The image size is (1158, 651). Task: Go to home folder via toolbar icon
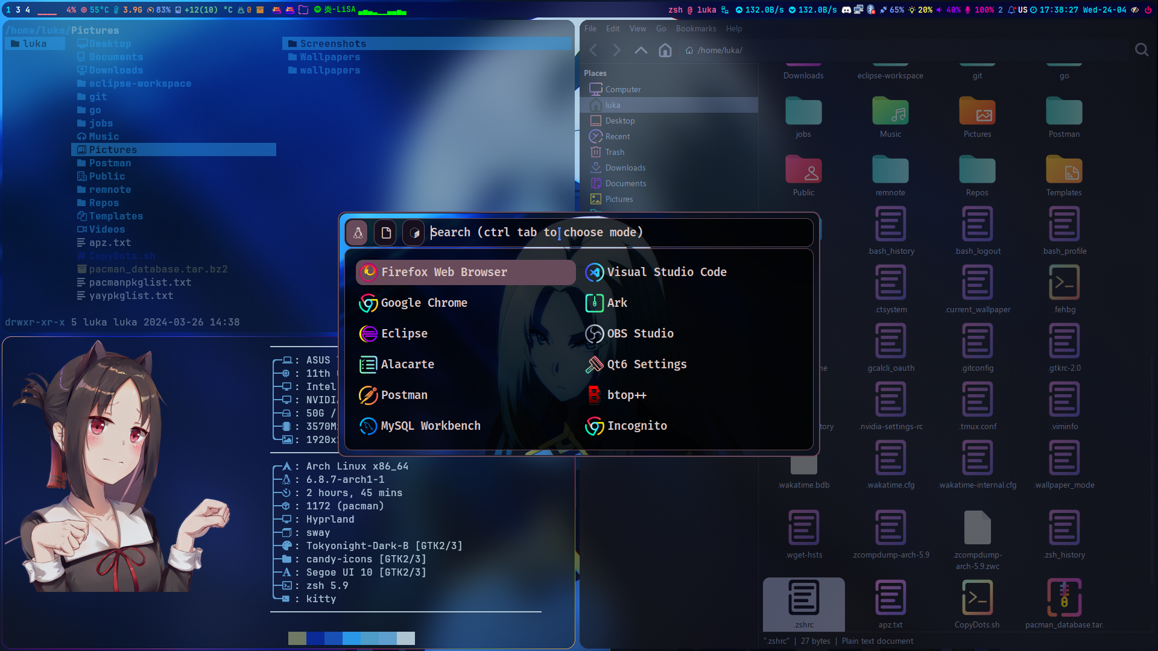point(665,50)
